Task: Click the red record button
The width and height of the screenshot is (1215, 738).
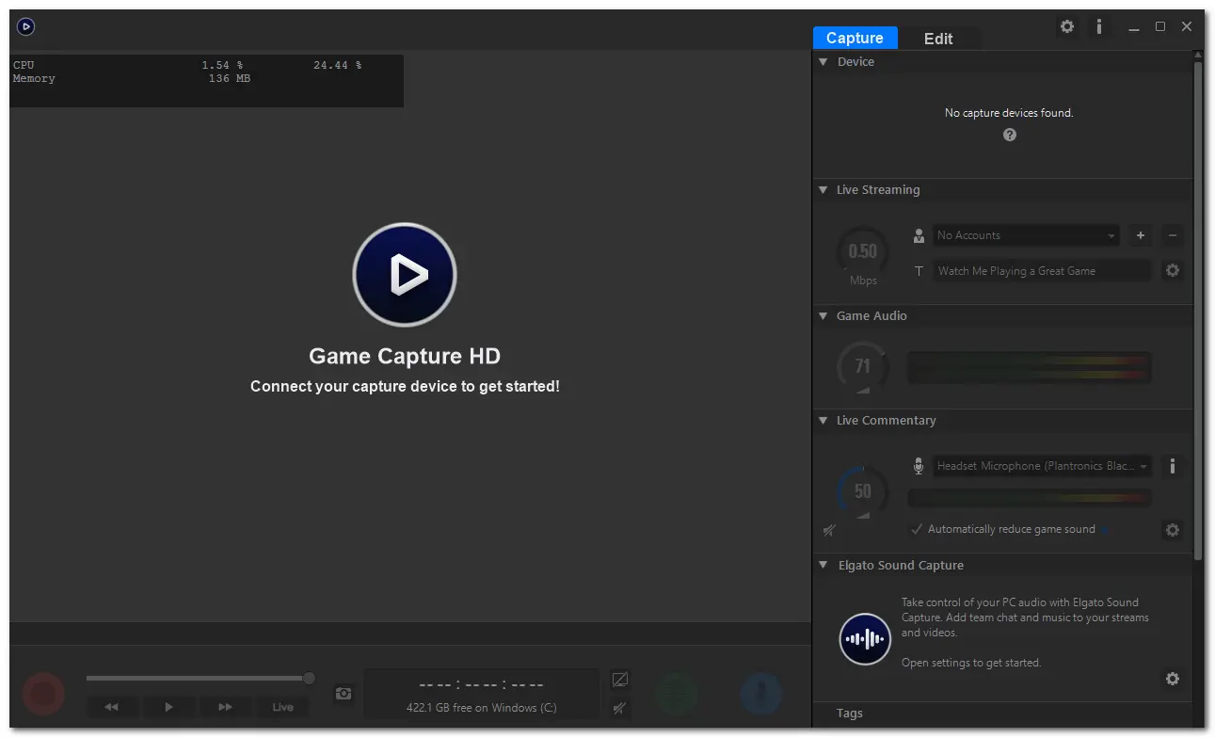Action: click(43, 695)
